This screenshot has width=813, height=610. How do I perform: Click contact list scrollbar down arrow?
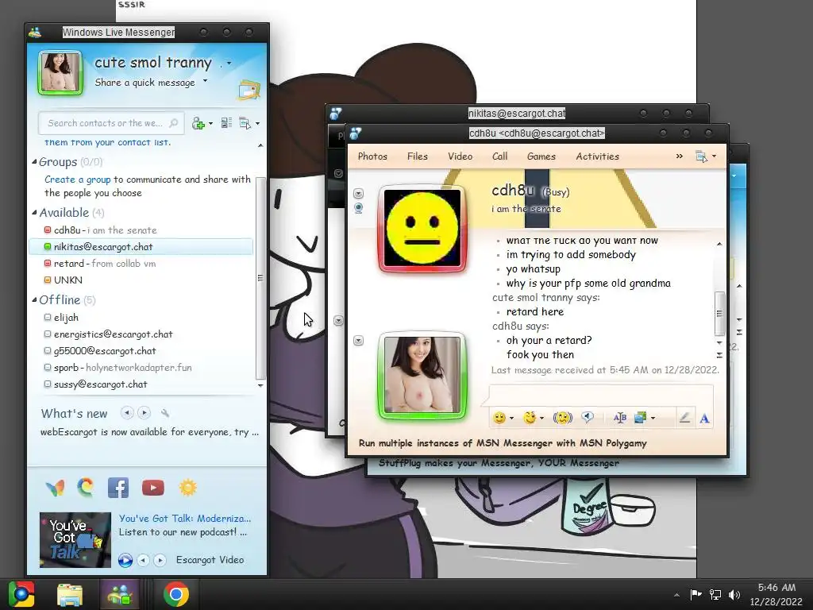[x=260, y=385]
